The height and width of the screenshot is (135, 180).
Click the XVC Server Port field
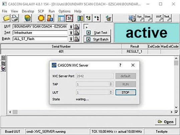click(x=95, y=76)
